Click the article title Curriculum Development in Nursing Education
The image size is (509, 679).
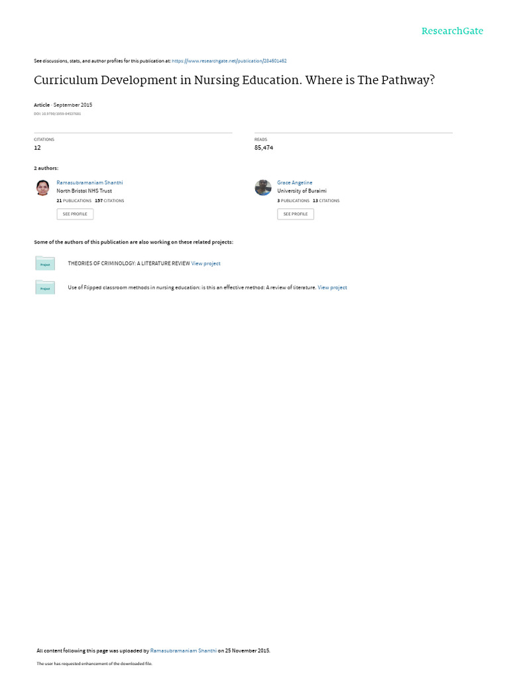234,80
